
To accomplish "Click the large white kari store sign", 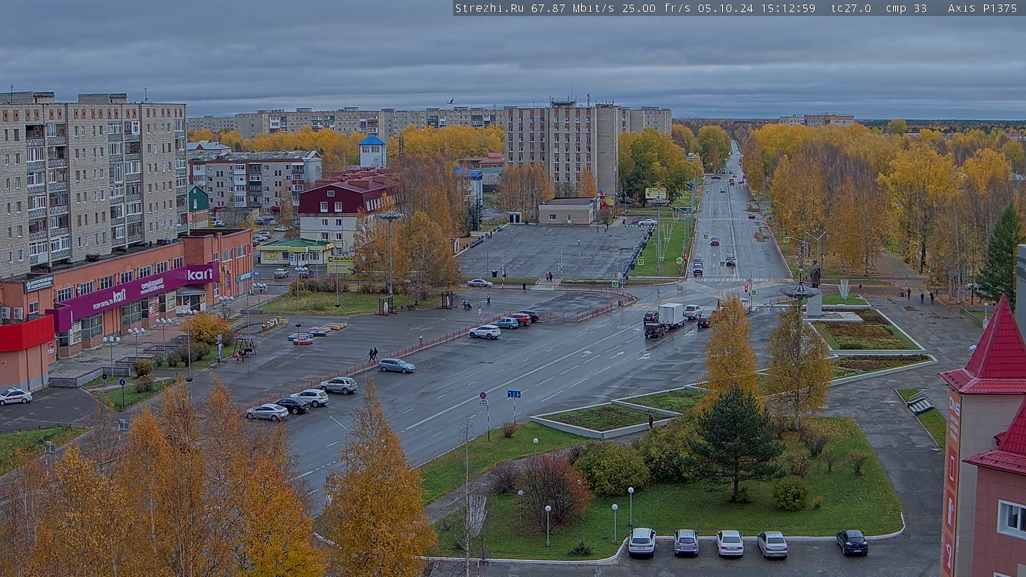I will [200, 274].
